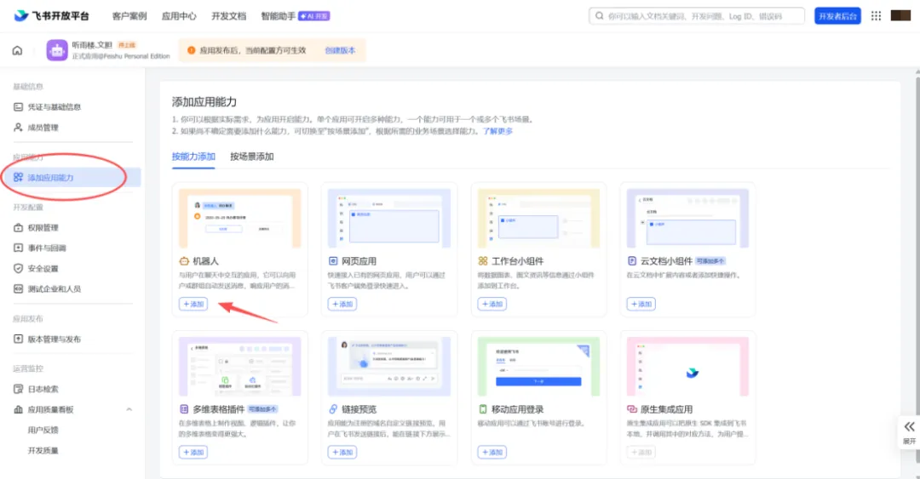Image resolution: width=920 pixels, height=479 pixels.
Task: Open 智能助手 in the top navigation
Action: tap(278, 16)
